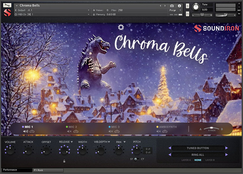Click the ATTACK knob
Screen dimensions: 243x174
28,150
